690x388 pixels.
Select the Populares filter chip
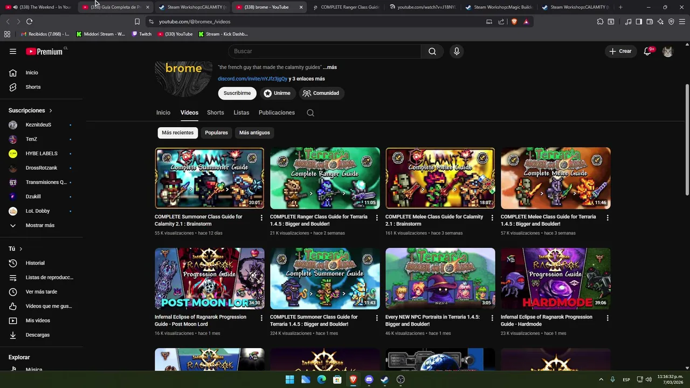click(x=216, y=133)
